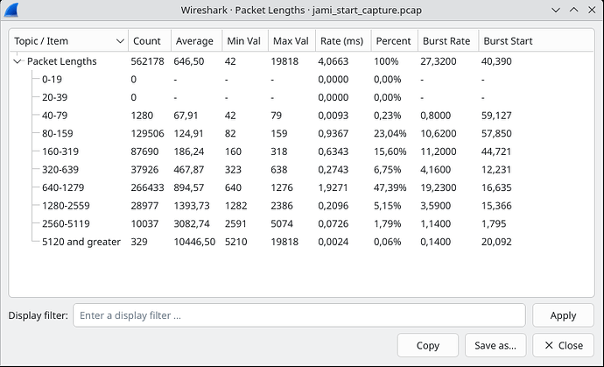The image size is (604, 367).
Task: Open the Save as... dialog
Action: pos(495,345)
